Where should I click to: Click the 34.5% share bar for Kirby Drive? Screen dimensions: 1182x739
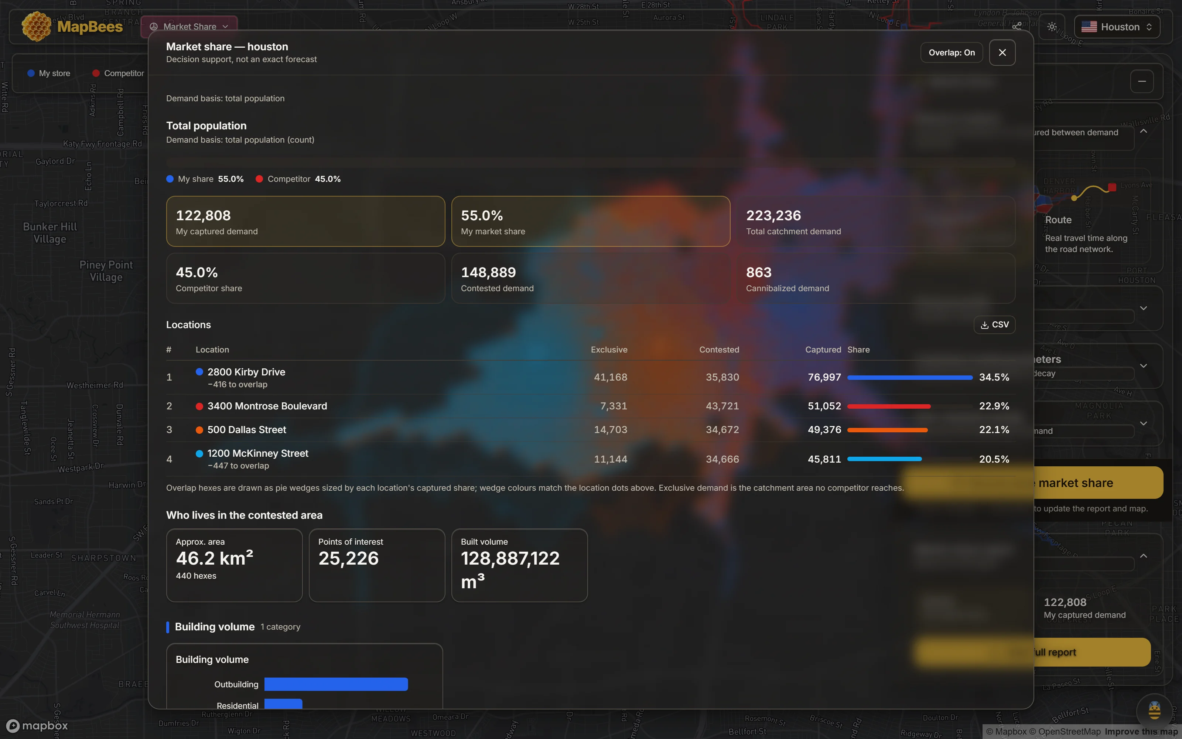(x=909, y=377)
